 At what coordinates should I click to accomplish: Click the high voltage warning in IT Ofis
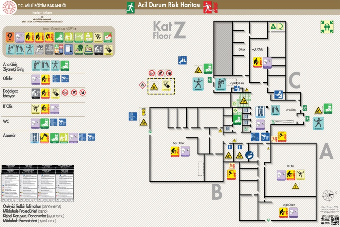[x=296, y=186]
